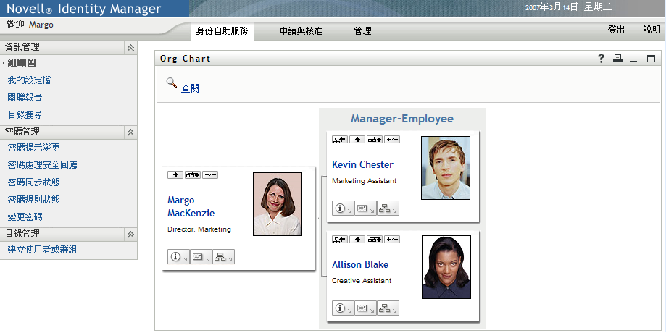This screenshot has height=333, width=666.
Task: Open Org Chart help question mark icon
Action: coord(601,59)
